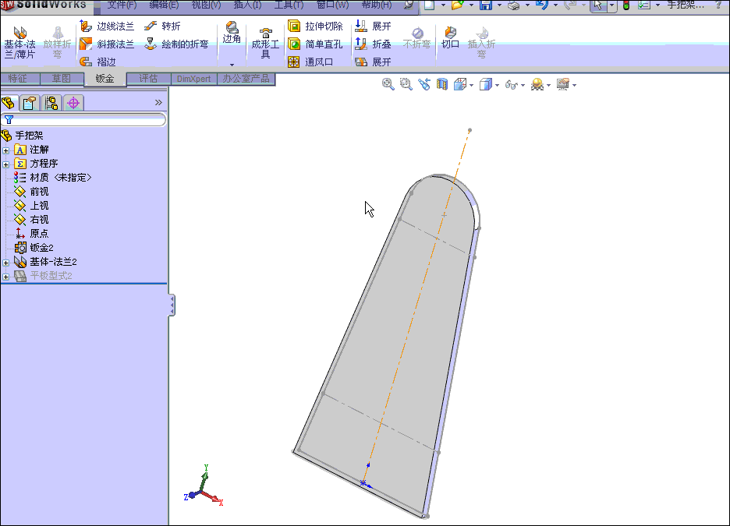Open the 工具(T) Tools menu

(289, 5)
